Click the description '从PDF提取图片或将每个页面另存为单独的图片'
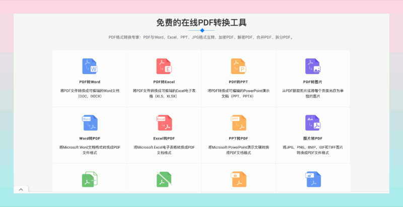This screenshot has width=403, height=207. click(313, 94)
